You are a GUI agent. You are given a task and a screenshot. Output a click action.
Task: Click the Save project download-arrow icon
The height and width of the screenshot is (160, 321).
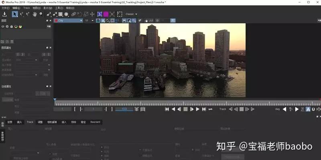(4, 14)
